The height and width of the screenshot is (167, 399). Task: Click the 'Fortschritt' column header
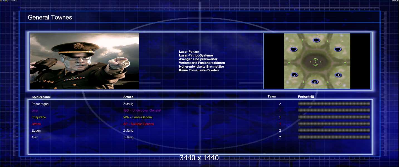coord(306,97)
